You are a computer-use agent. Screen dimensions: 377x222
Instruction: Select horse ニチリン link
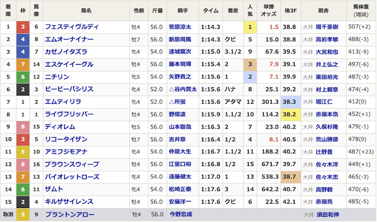(57, 77)
